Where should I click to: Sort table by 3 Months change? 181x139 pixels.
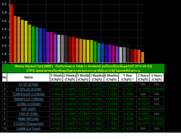click(x=97, y=77)
